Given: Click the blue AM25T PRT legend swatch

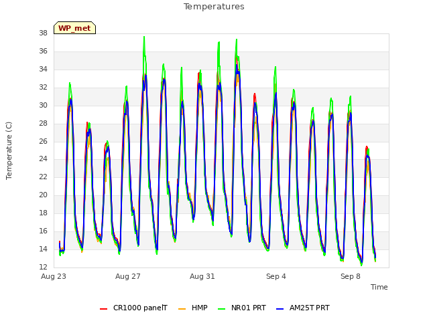Looking at the screenshot, I should click(x=280, y=308).
